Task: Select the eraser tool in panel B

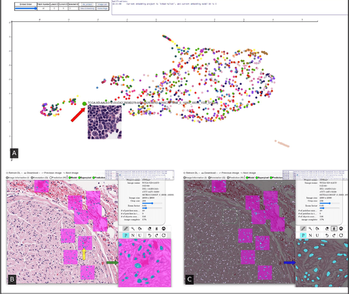Action: 149,229
